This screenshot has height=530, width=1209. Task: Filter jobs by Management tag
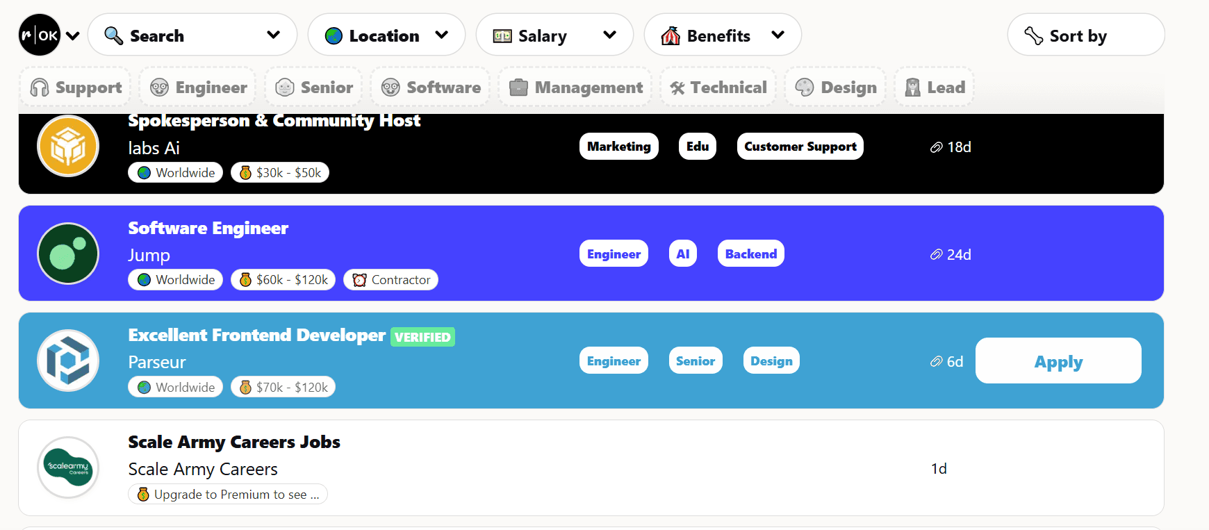click(575, 87)
